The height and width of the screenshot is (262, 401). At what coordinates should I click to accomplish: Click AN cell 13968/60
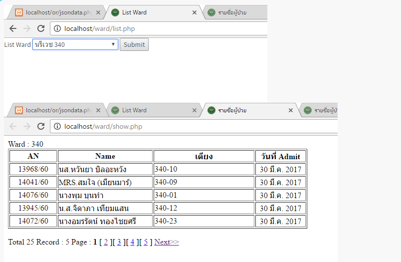[x=33, y=169]
